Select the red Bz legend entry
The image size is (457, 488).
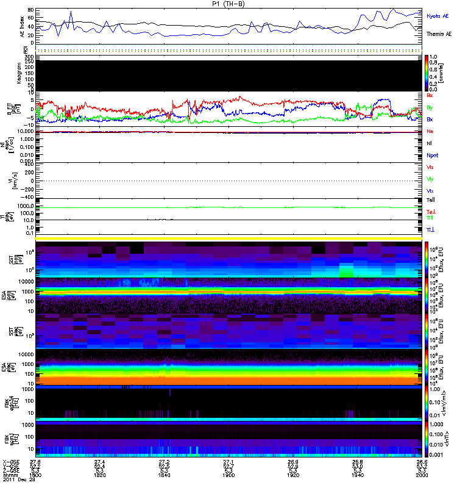pos(430,95)
